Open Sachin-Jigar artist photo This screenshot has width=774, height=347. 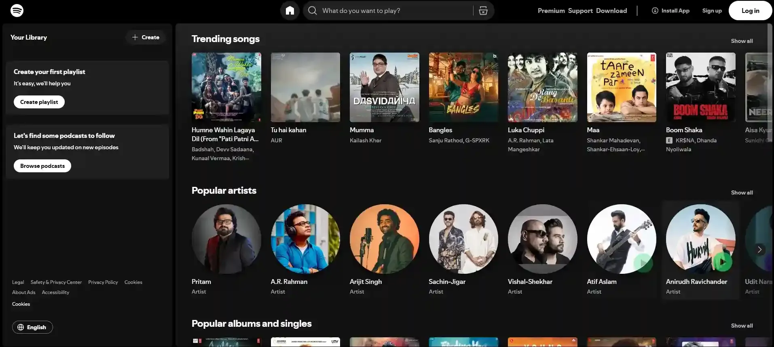point(463,239)
